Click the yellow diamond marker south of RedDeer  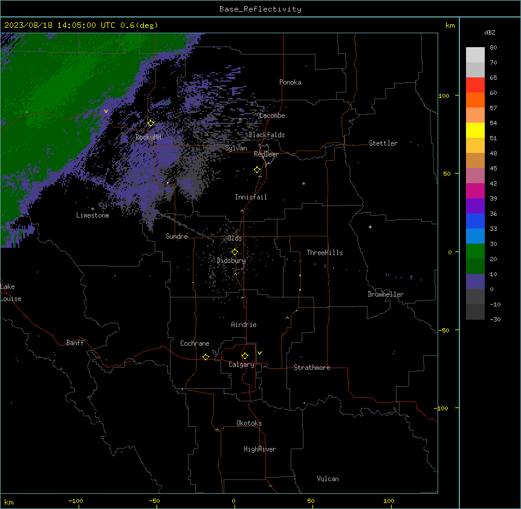coord(257,170)
